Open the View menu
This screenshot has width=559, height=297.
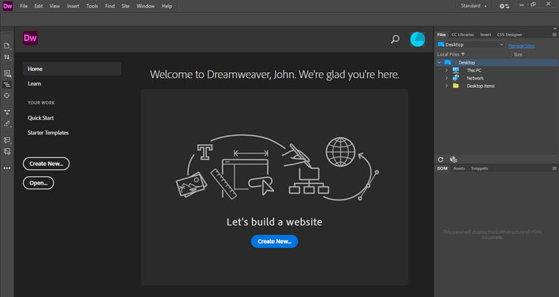click(55, 6)
